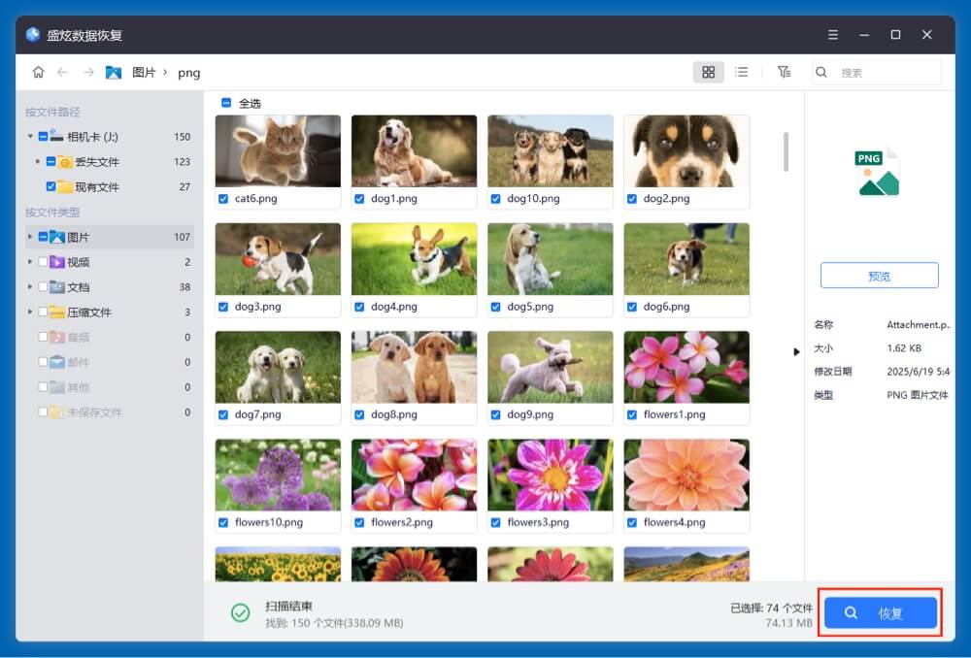The width and height of the screenshot is (971, 658).
Task: Switch to list view layout
Action: [x=742, y=73]
